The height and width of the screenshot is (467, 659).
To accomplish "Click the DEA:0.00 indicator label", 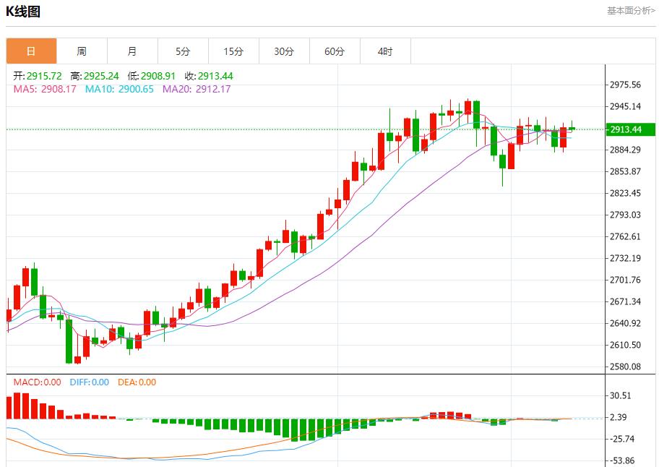I will [135, 382].
